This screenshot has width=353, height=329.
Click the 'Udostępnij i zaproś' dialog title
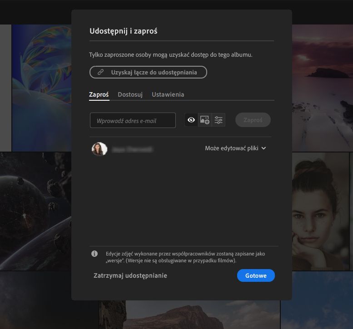coord(124,31)
